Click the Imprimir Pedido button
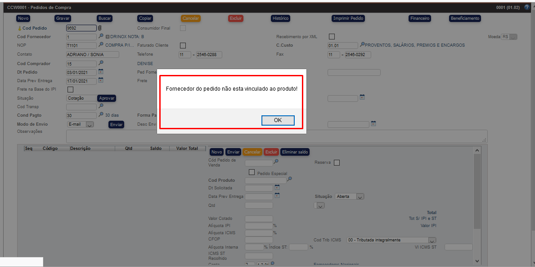The image size is (535, 267). pos(348,18)
